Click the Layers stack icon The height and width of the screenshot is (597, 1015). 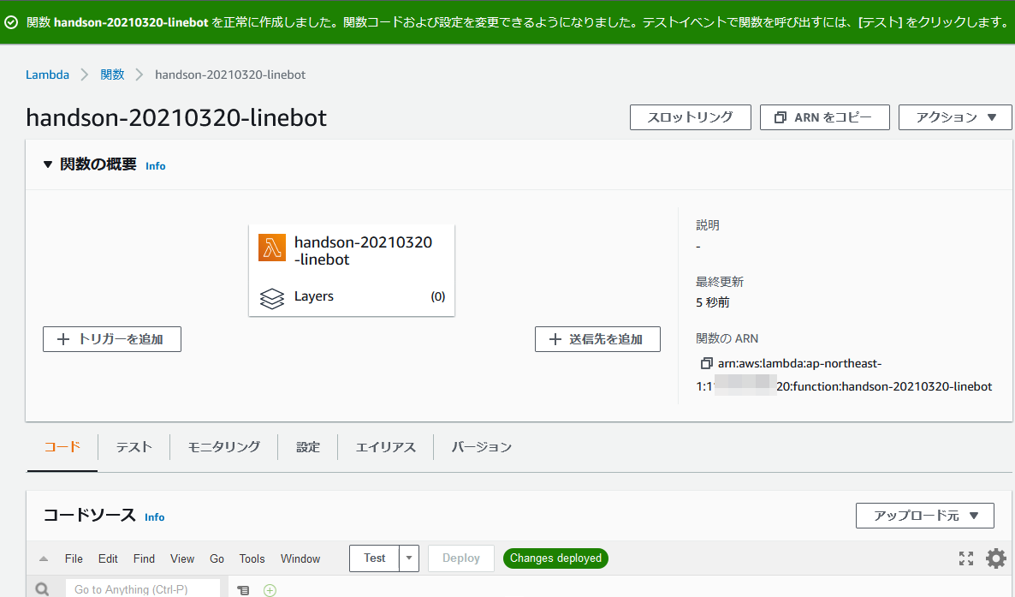coord(272,298)
